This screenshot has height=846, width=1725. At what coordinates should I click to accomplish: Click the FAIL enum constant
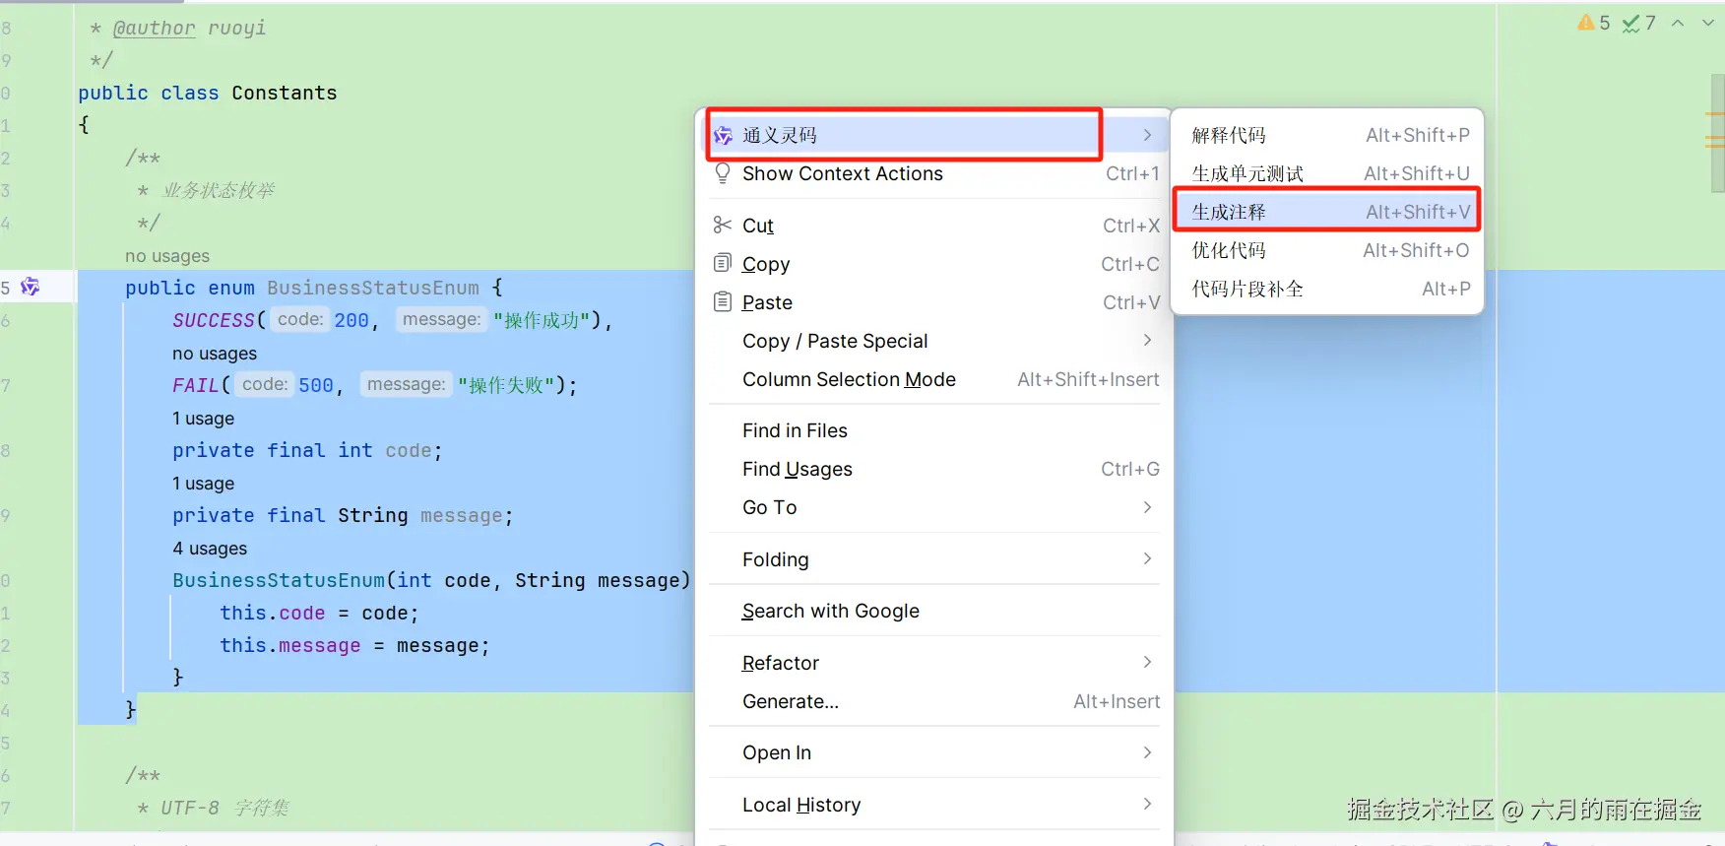coord(196,385)
